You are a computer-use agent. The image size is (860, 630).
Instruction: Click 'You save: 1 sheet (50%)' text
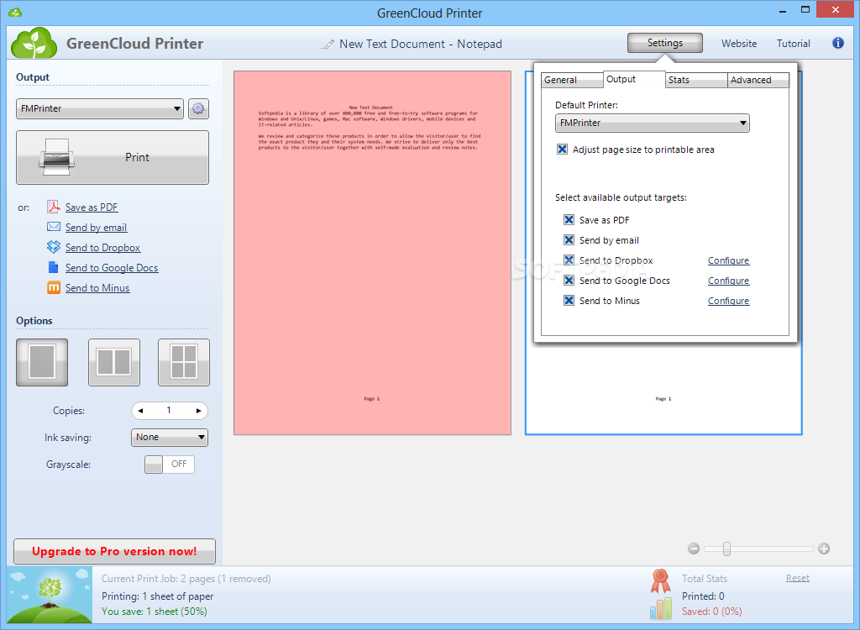tap(155, 612)
